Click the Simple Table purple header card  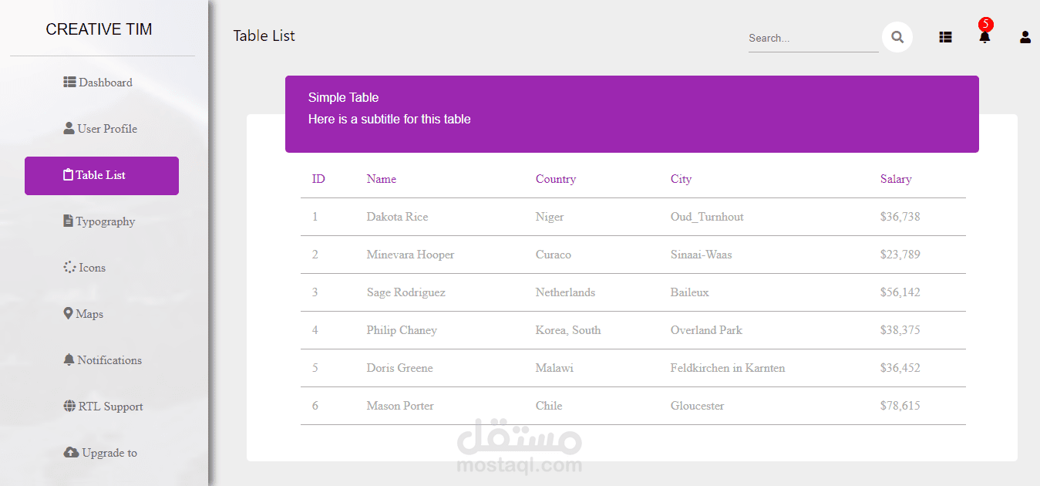pos(631,114)
